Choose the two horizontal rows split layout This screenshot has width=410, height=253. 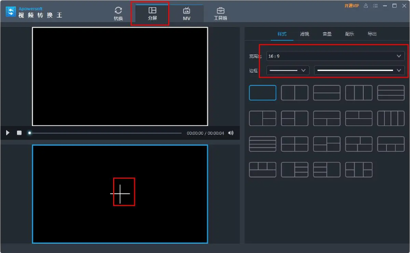(x=327, y=93)
